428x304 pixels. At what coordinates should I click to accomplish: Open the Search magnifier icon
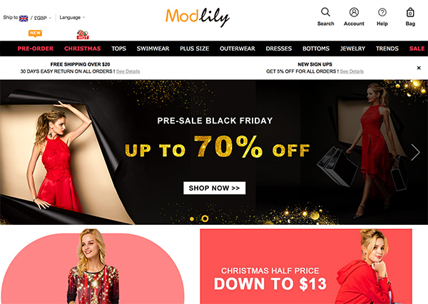(325, 12)
